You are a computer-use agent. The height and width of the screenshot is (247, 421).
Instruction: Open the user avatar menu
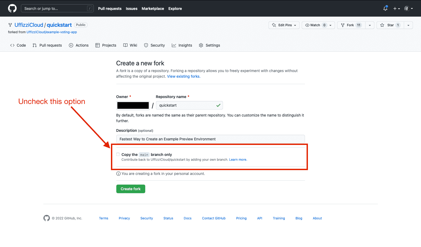click(409, 9)
